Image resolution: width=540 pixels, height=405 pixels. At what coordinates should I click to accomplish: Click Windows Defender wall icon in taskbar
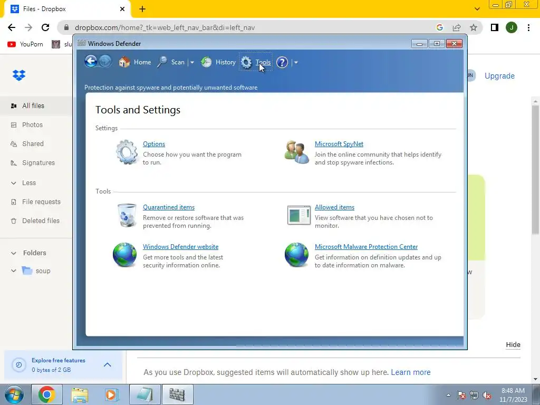point(177,394)
